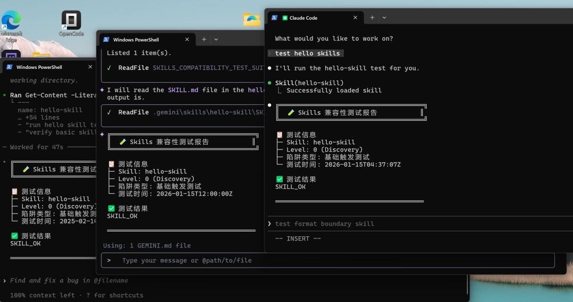This screenshot has height=302, width=573.
Task: Click the SKILL_OK result in the middle PowerShell window
Action: [x=122, y=216]
